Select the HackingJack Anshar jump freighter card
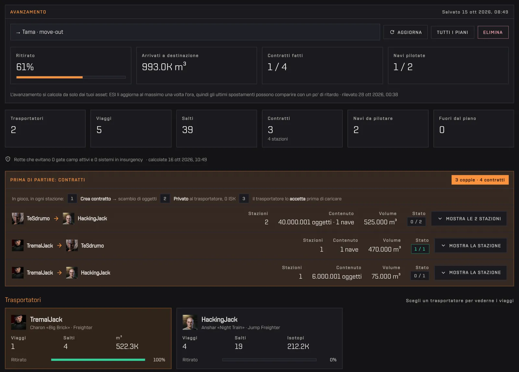This screenshot has height=372, width=519. (259, 338)
